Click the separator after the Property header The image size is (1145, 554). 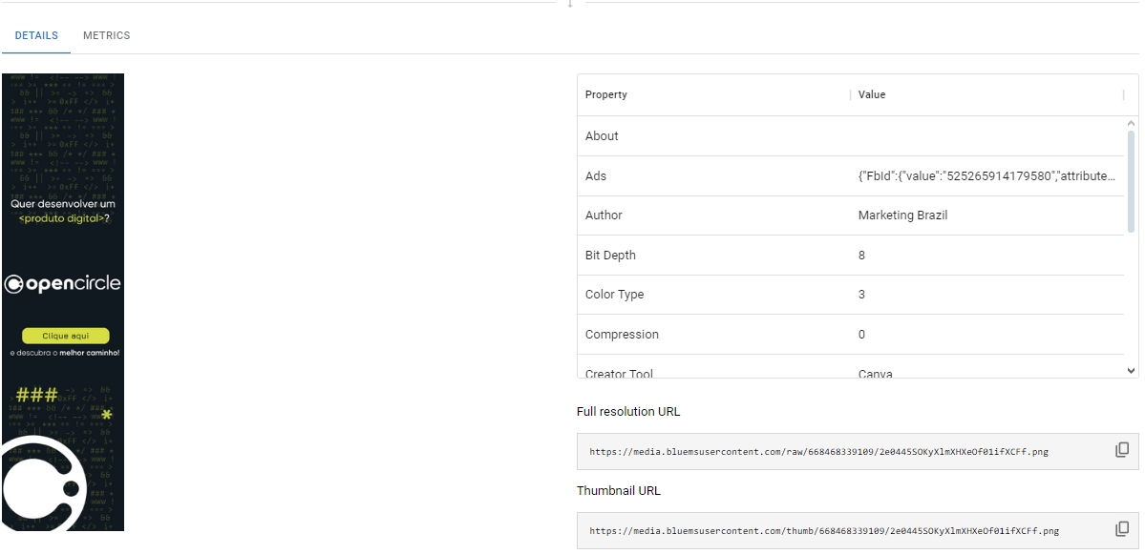(850, 94)
